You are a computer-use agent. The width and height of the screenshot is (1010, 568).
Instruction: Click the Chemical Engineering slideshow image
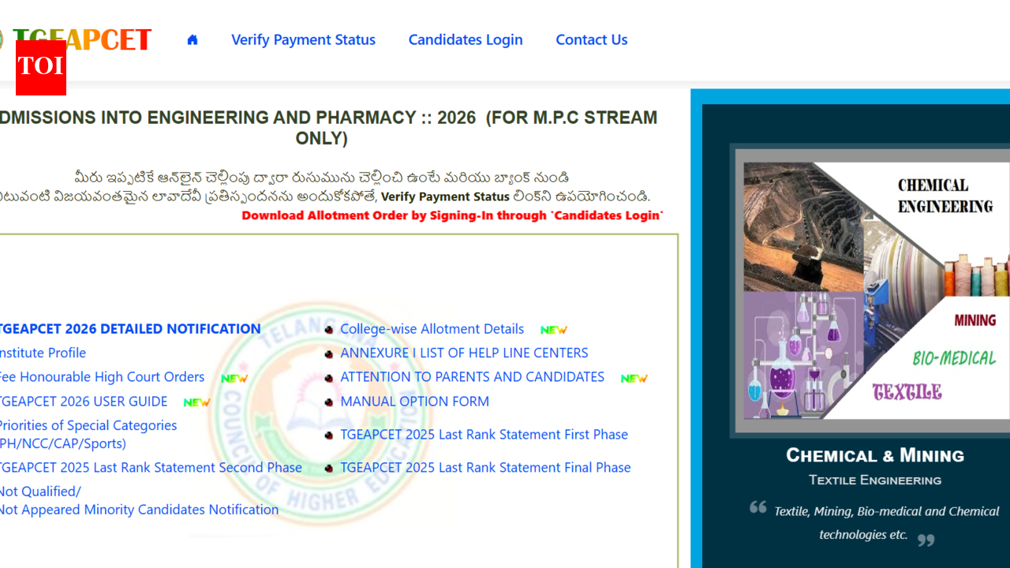tap(871, 290)
